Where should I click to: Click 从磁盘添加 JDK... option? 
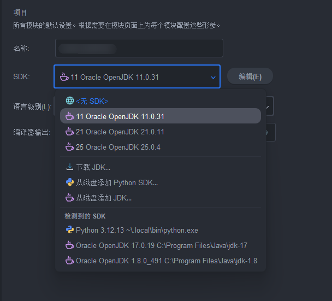161,198
